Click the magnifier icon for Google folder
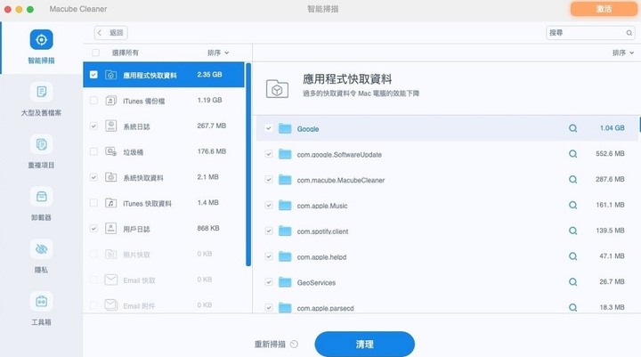641x357 pixels. point(572,128)
